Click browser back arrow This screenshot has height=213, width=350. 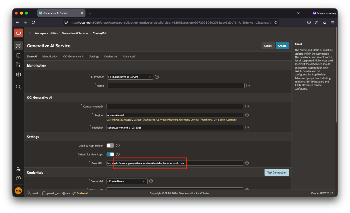[17, 22]
